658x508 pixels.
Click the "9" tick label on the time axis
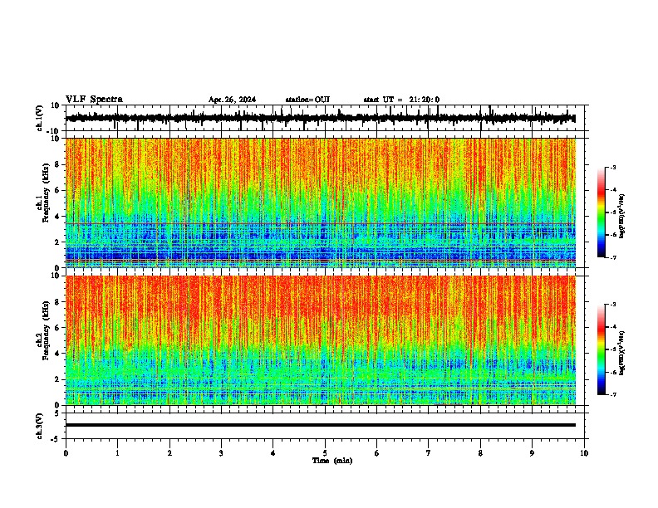[532, 453]
